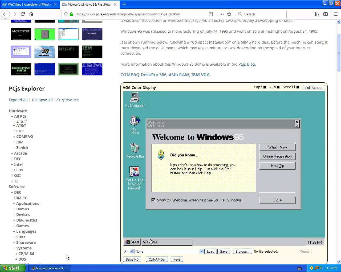Click the COMPAQ DeskPro 386 heading link
The width and height of the screenshot is (341, 272).
pyautogui.click(x=165, y=75)
